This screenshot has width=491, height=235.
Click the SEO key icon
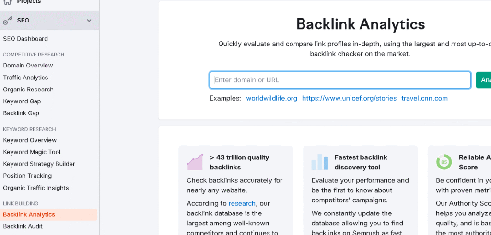8,21
